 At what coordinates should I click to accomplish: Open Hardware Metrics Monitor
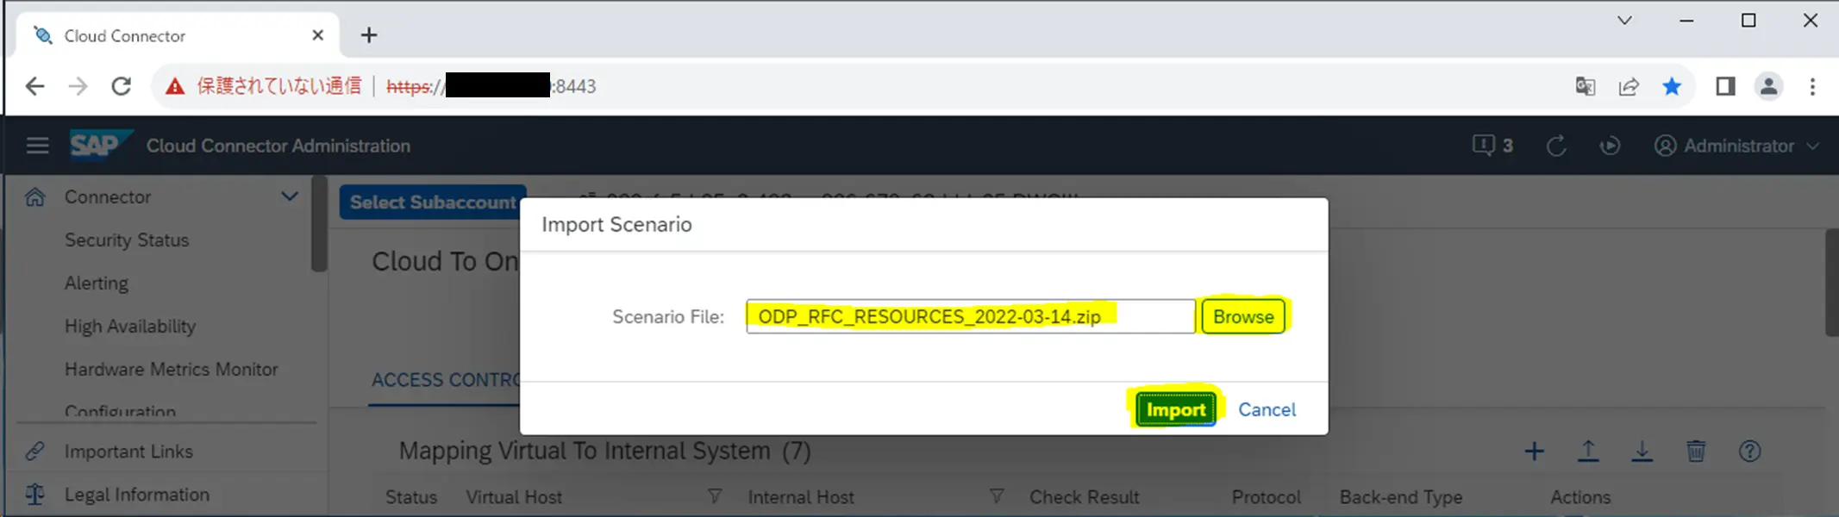(172, 369)
